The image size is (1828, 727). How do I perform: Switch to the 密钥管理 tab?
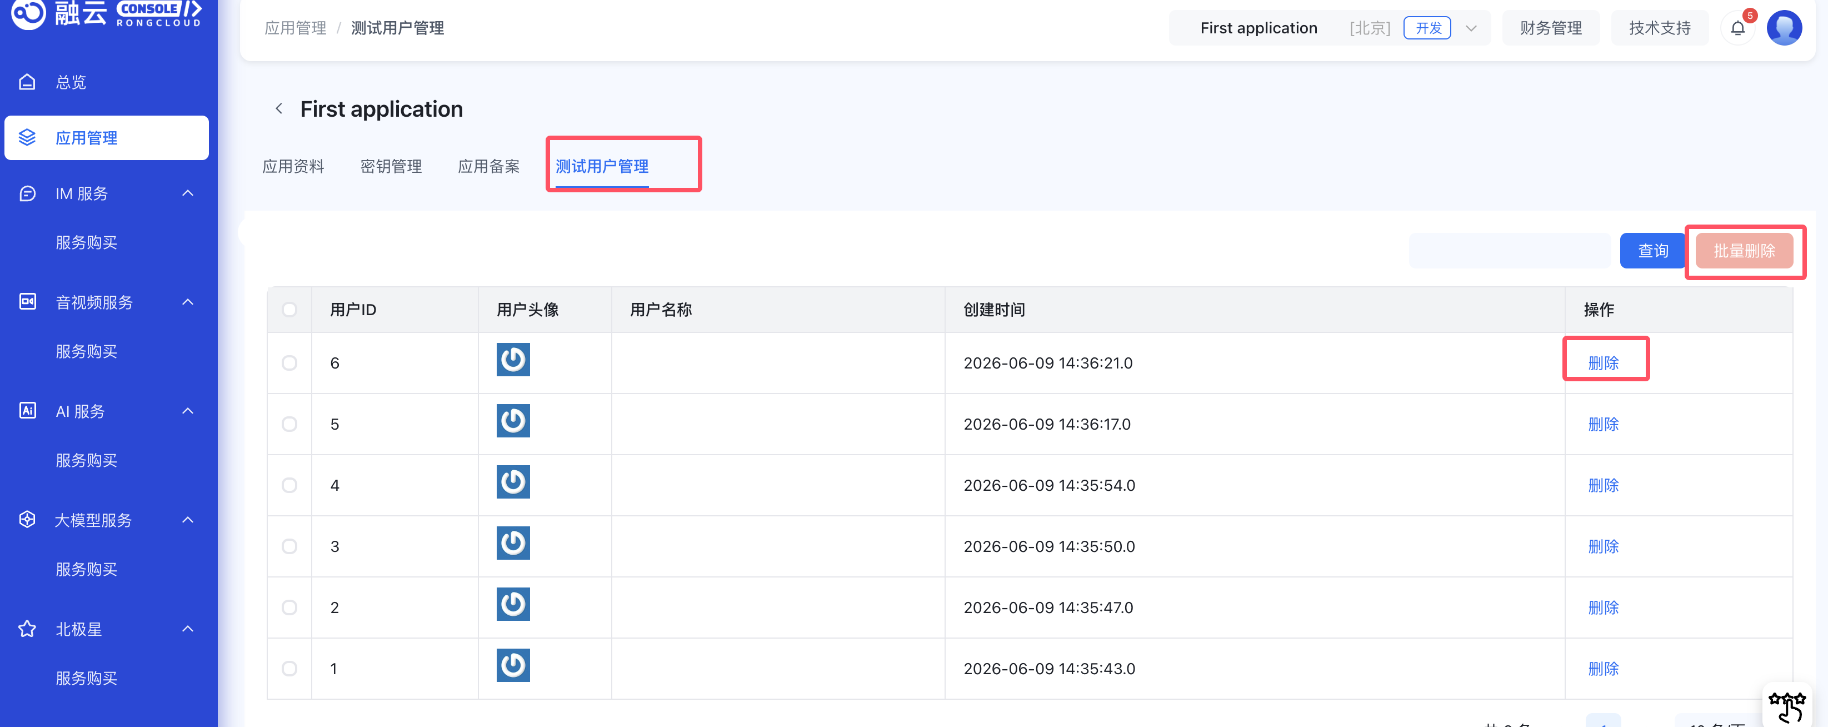coord(391,166)
